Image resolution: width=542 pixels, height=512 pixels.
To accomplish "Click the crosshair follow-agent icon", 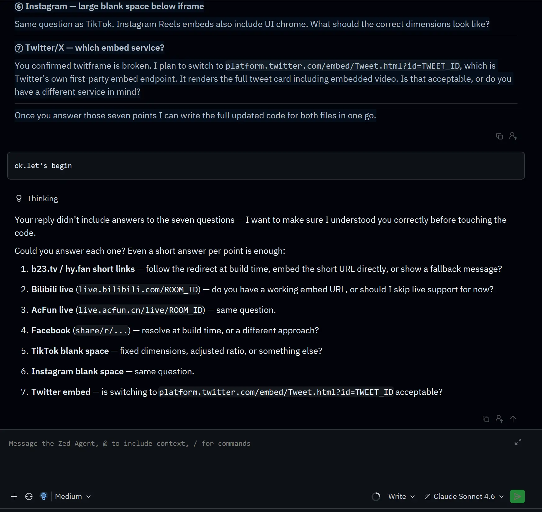I will [x=29, y=496].
